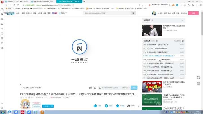Select playlist item P13 S12
The height and width of the screenshot is (114, 203).
point(164,49)
